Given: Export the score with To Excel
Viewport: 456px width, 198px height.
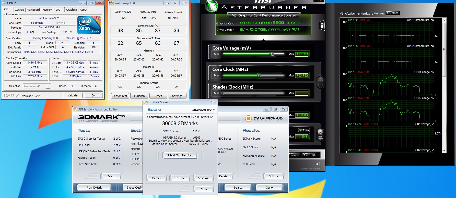Looking at the screenshot, I should pos(180,178).
